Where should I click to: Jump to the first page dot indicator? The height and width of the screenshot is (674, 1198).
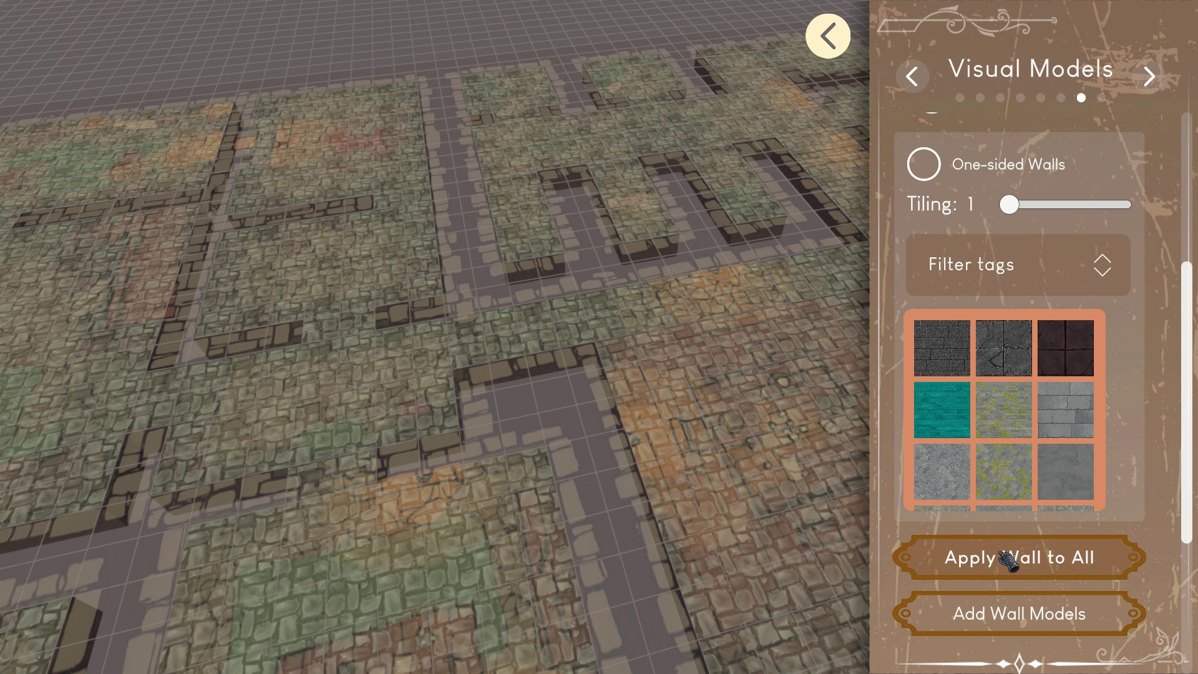click(960, 98)
